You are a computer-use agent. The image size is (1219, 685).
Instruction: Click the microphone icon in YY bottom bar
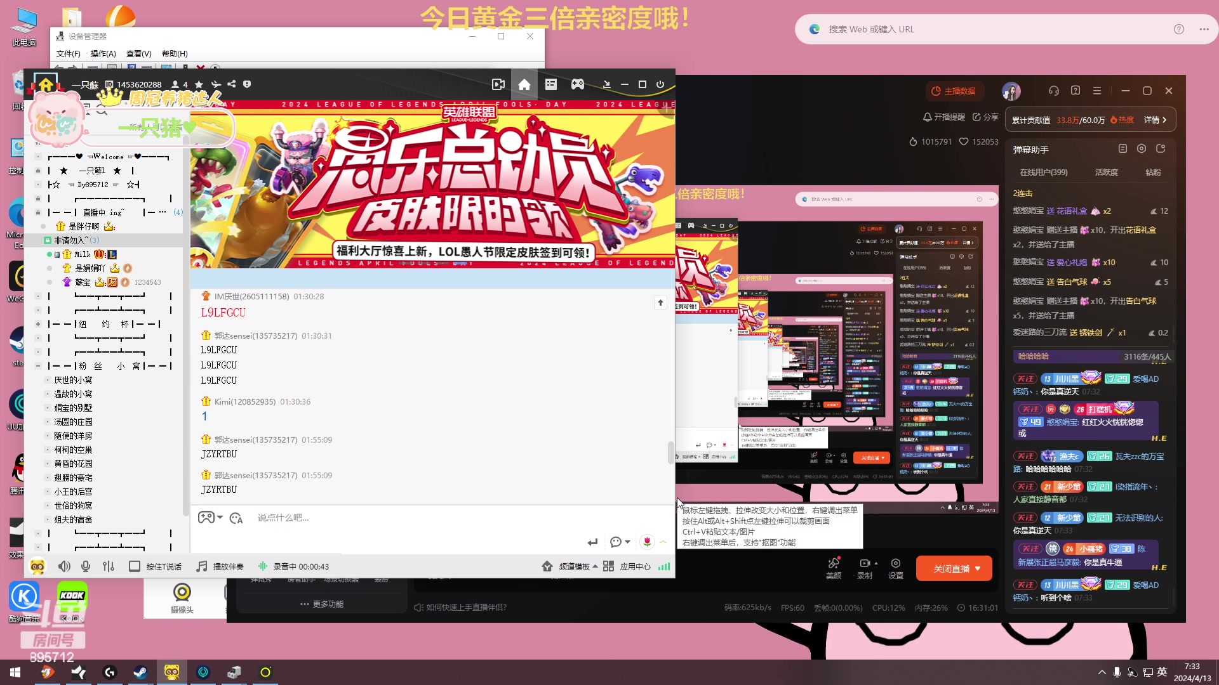point(86,566)
